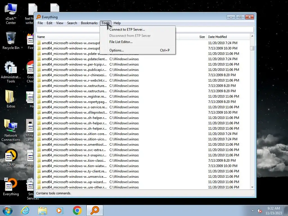Select folder icon for r-chinesesi... row
Screen dimensions: 288x216
(x=39, y=75)
